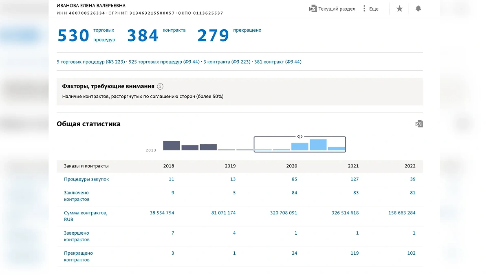Open Прекращено контрактов row link
489x275 pixels.
[78, 256]
